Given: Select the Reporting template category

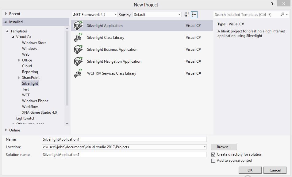Looking at the screenshot, I should [30, 72].
